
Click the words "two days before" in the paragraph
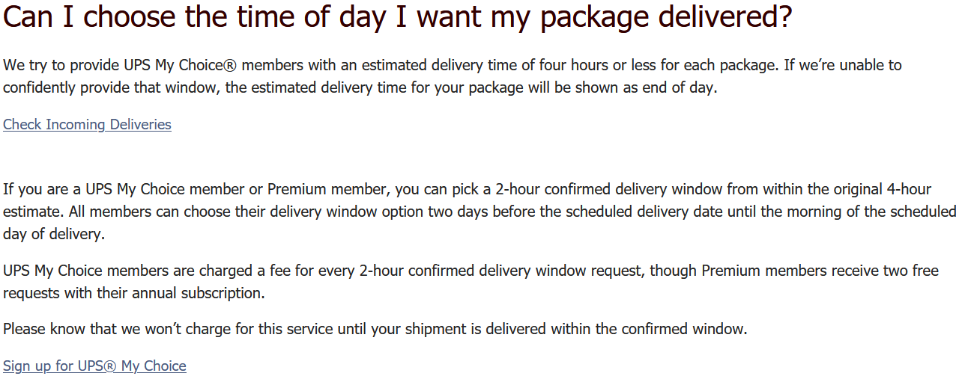(x=482, y=212)
